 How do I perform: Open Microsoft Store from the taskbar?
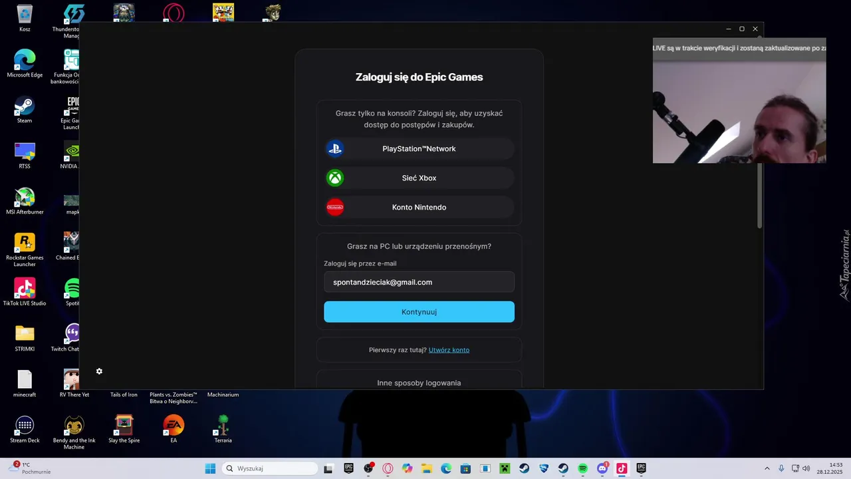click(465, 468)
